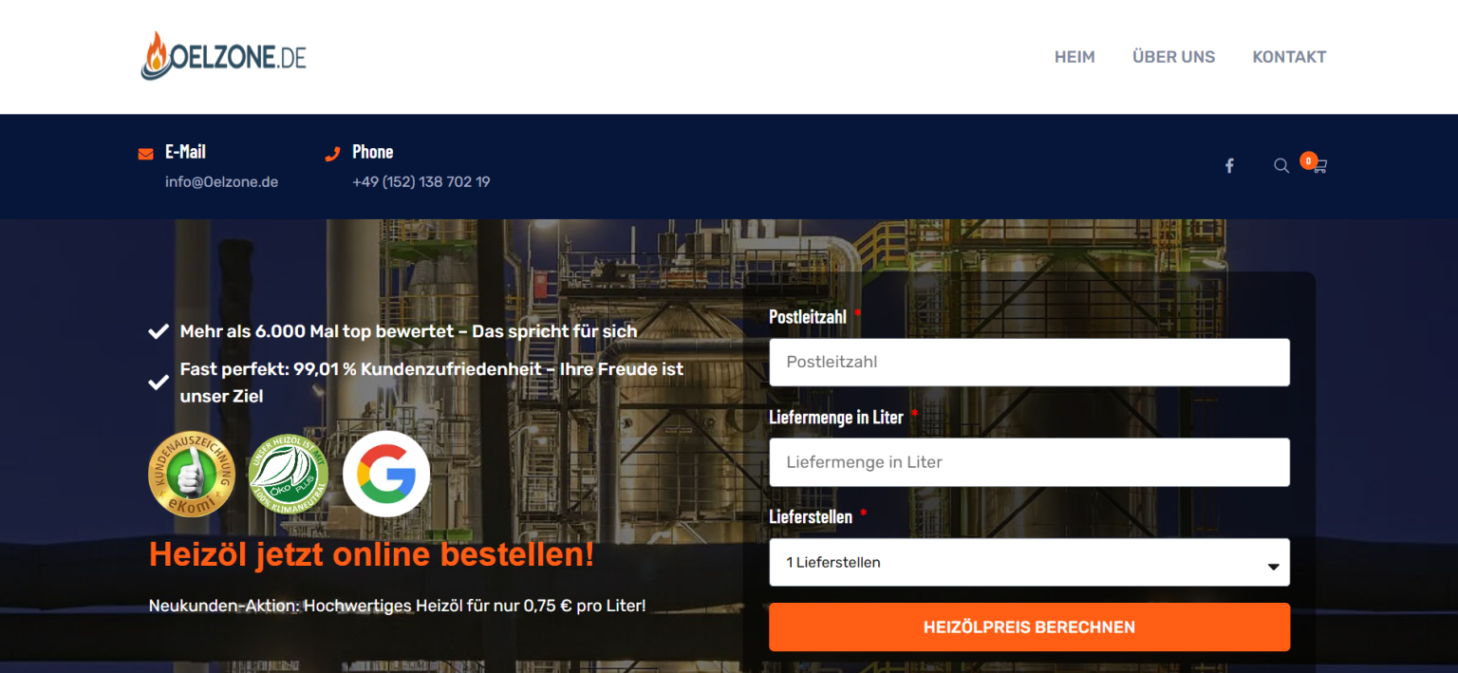1458x673 pixels.
Task: Click the +49 (152) 138 702 19 number
Action: tap(421, 182)
